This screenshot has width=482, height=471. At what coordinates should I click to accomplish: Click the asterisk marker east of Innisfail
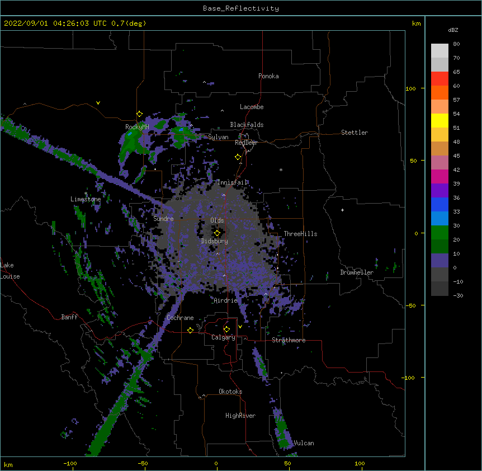(281, 169)
